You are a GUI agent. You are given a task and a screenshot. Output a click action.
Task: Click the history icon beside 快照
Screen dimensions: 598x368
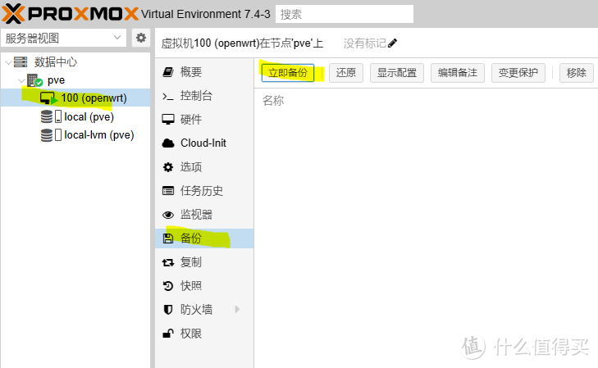click(168, 286)
